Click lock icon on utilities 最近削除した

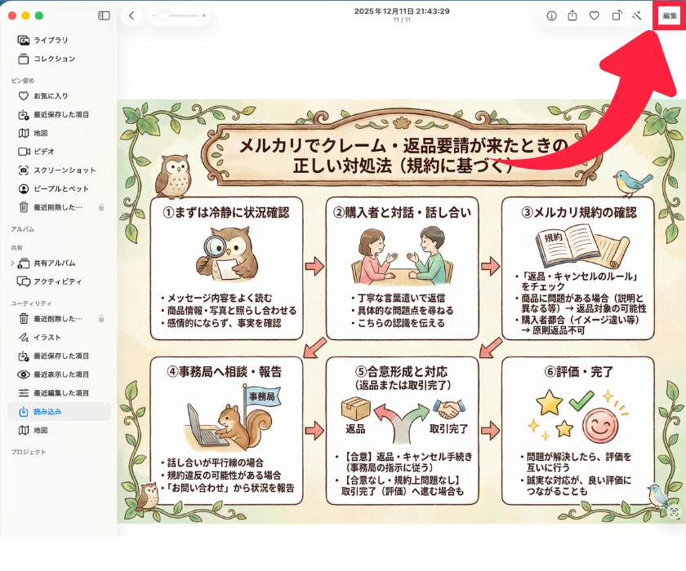(x=101, y=318)
